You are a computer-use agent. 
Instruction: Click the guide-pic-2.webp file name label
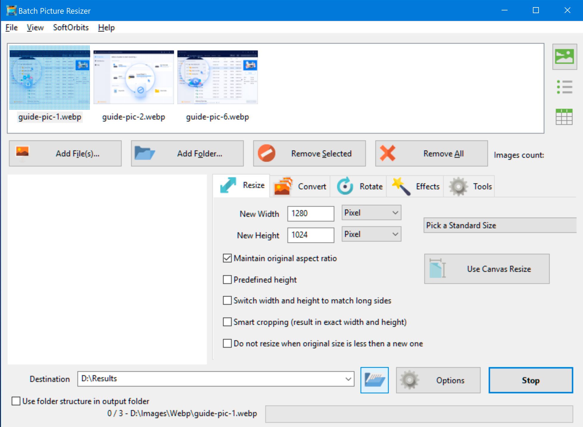click(134, 117)
